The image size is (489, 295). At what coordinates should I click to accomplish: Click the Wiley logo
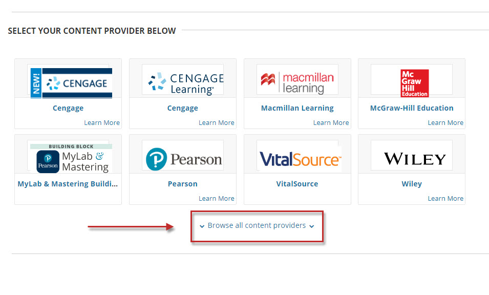415,159
